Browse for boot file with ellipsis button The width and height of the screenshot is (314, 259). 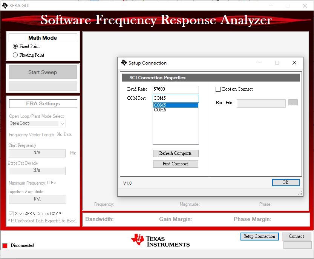(293, 103)
